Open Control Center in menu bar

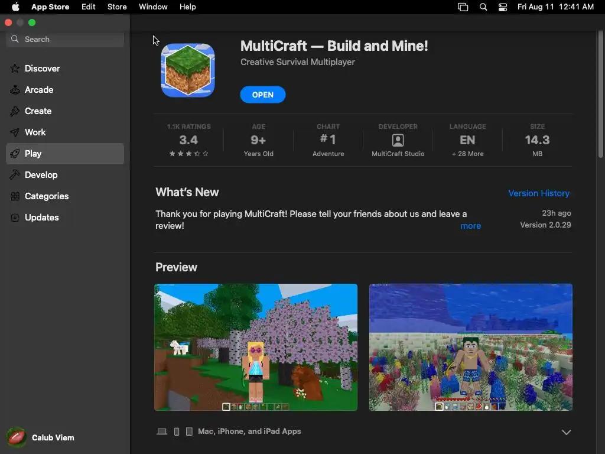[x=503, y=7]
